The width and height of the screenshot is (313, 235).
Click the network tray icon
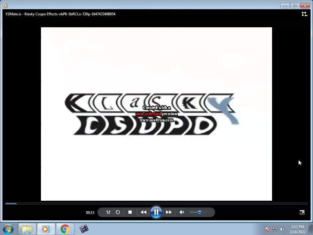(275, 229)
